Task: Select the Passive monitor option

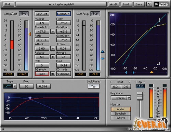Action: coord(120,118)
